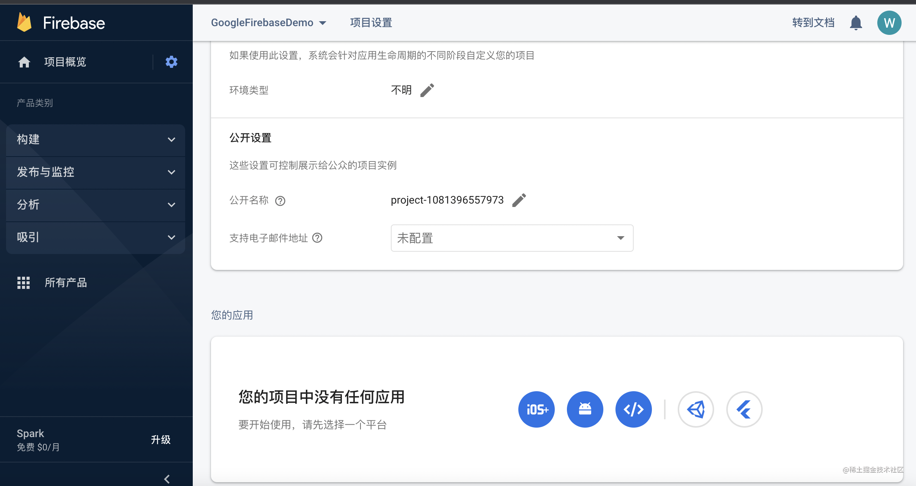Add a Web app
The width and height of the screenshot is (916, 486).
point(633,409)
